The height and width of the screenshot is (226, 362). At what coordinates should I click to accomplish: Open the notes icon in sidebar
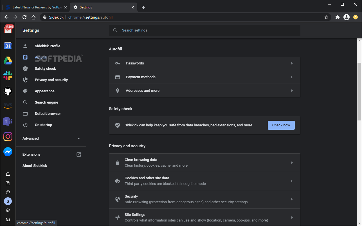8,183
